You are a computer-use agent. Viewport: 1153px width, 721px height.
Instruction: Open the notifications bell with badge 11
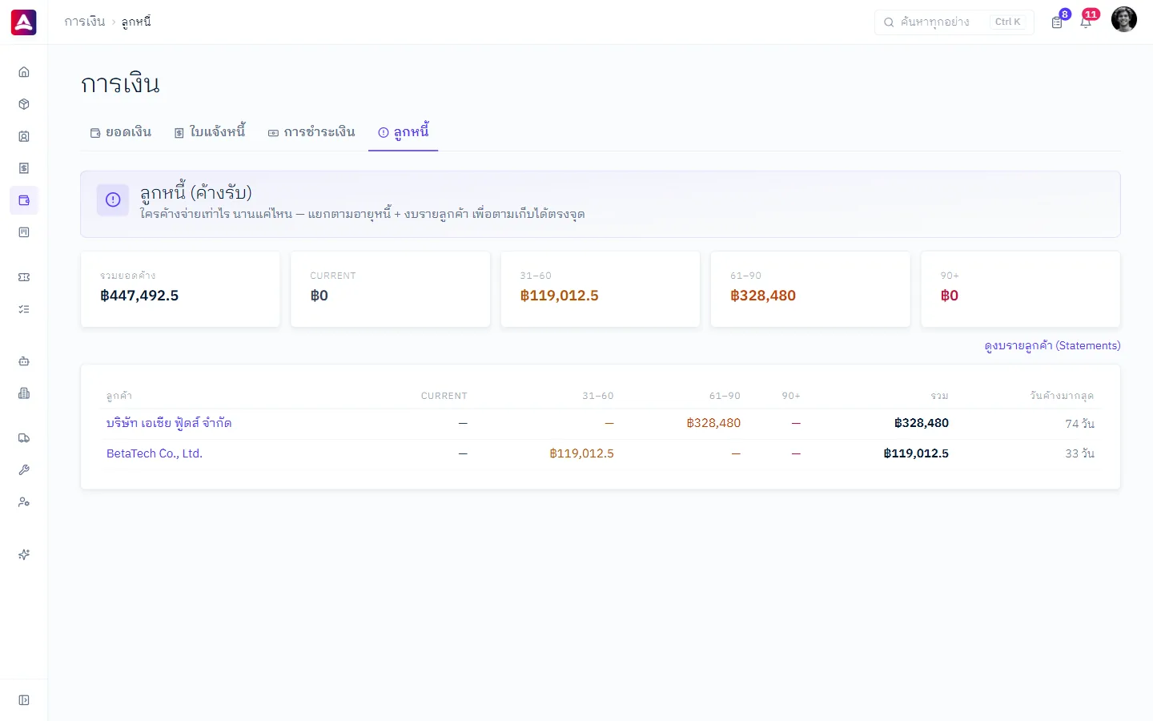[x=1086, y=22]
